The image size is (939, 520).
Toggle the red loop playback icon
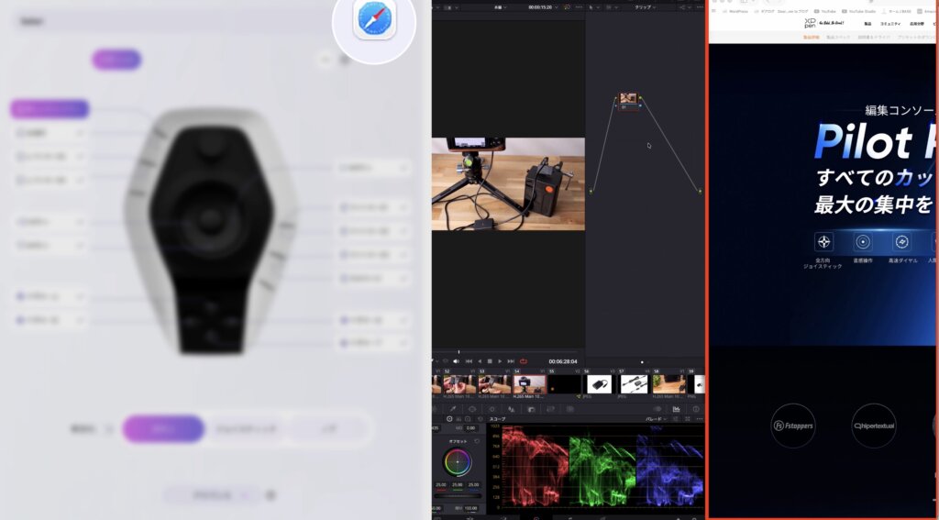click(524, 361)
